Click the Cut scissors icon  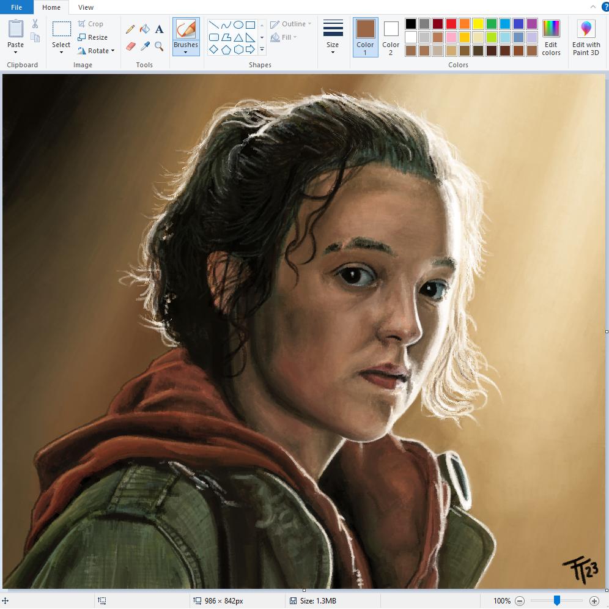[x=35, y=24]
